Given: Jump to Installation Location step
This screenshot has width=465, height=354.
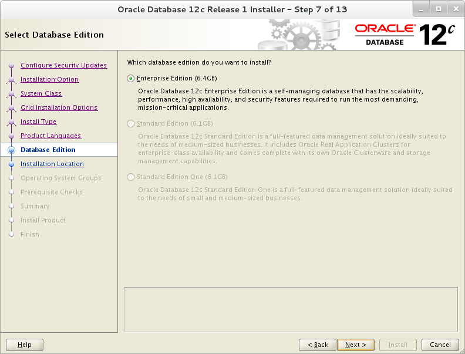Looking at the screenshot, I should (52, 164).
